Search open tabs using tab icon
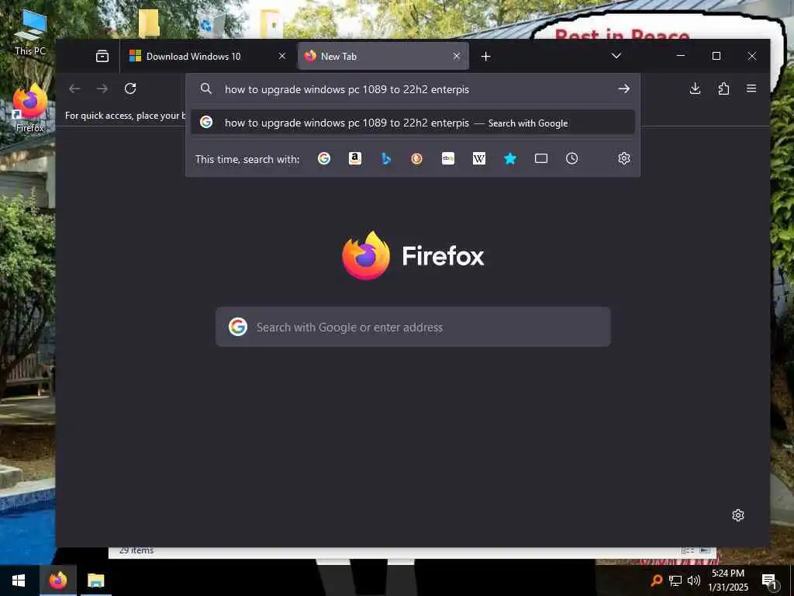This screenshot has width=794, height=596. click(540, 158)
